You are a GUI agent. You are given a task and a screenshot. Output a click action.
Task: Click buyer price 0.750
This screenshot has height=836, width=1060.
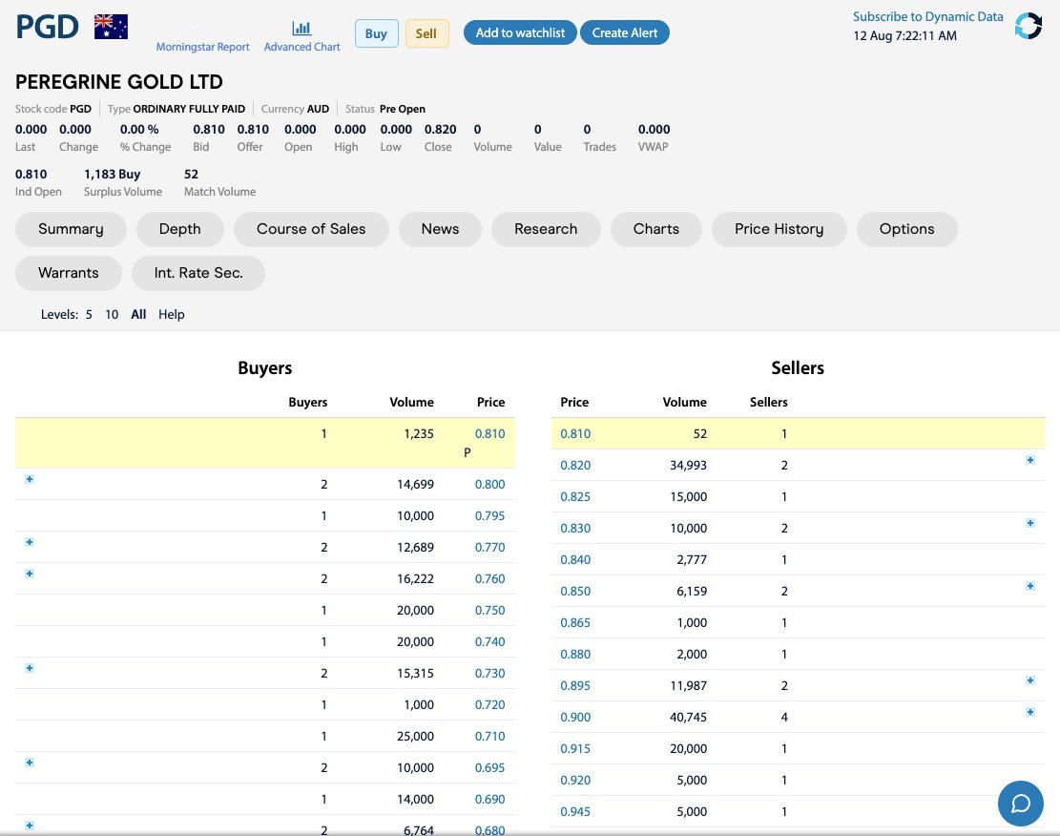coord(489,611)
